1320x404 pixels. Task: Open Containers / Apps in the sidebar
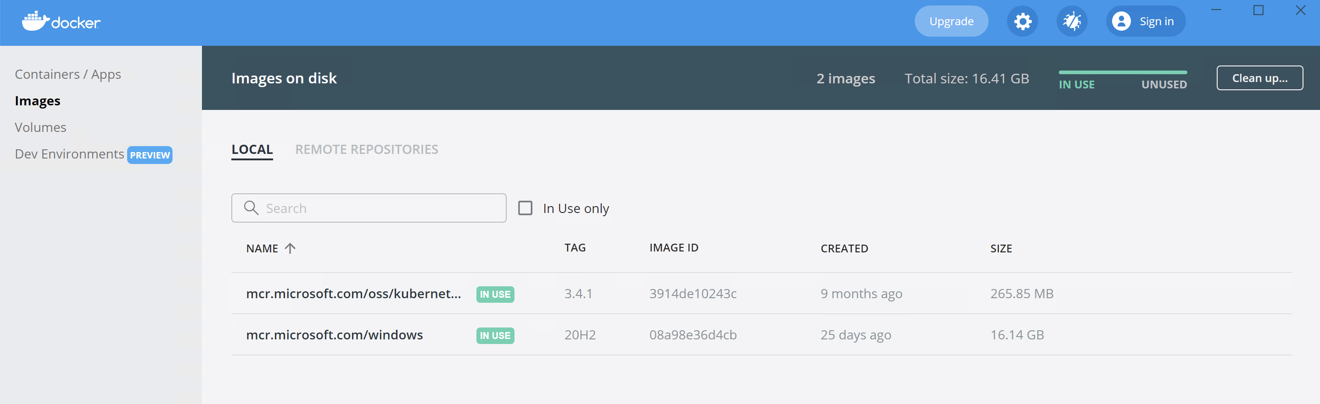coord(67,74)
